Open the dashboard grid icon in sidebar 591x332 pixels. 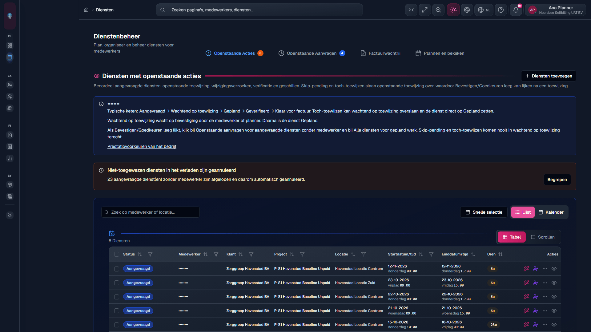coord(10,45)
